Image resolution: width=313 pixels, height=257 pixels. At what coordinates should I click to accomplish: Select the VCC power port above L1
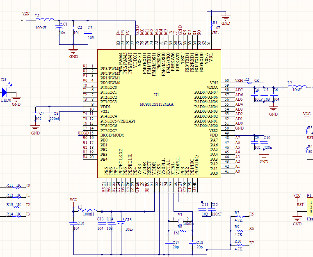[x=26, y=16]
